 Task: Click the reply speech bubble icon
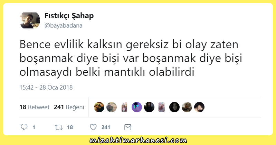[x=24, y=127]
